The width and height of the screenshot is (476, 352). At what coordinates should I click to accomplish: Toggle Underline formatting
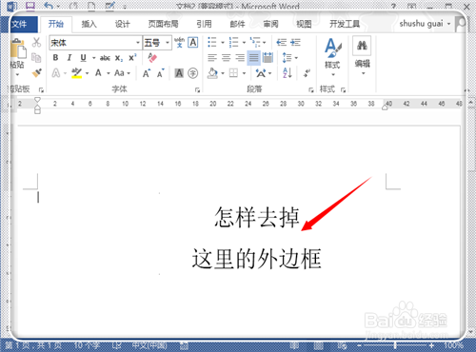click(x=83, y=58)
